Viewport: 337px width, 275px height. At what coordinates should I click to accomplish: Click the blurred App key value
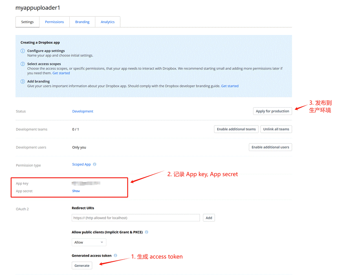[86, 183]
